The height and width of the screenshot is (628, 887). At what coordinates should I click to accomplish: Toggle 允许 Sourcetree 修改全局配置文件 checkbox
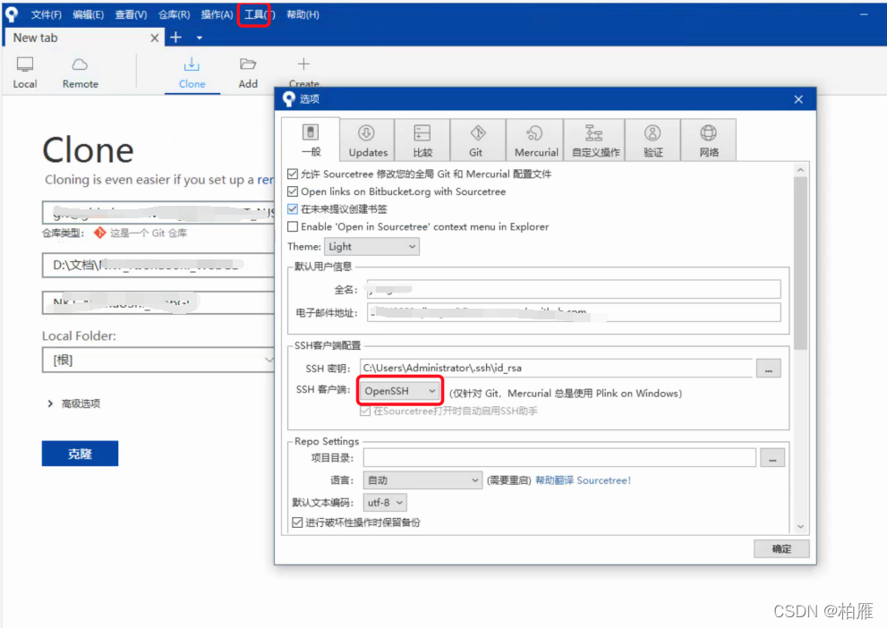point(293,174)
